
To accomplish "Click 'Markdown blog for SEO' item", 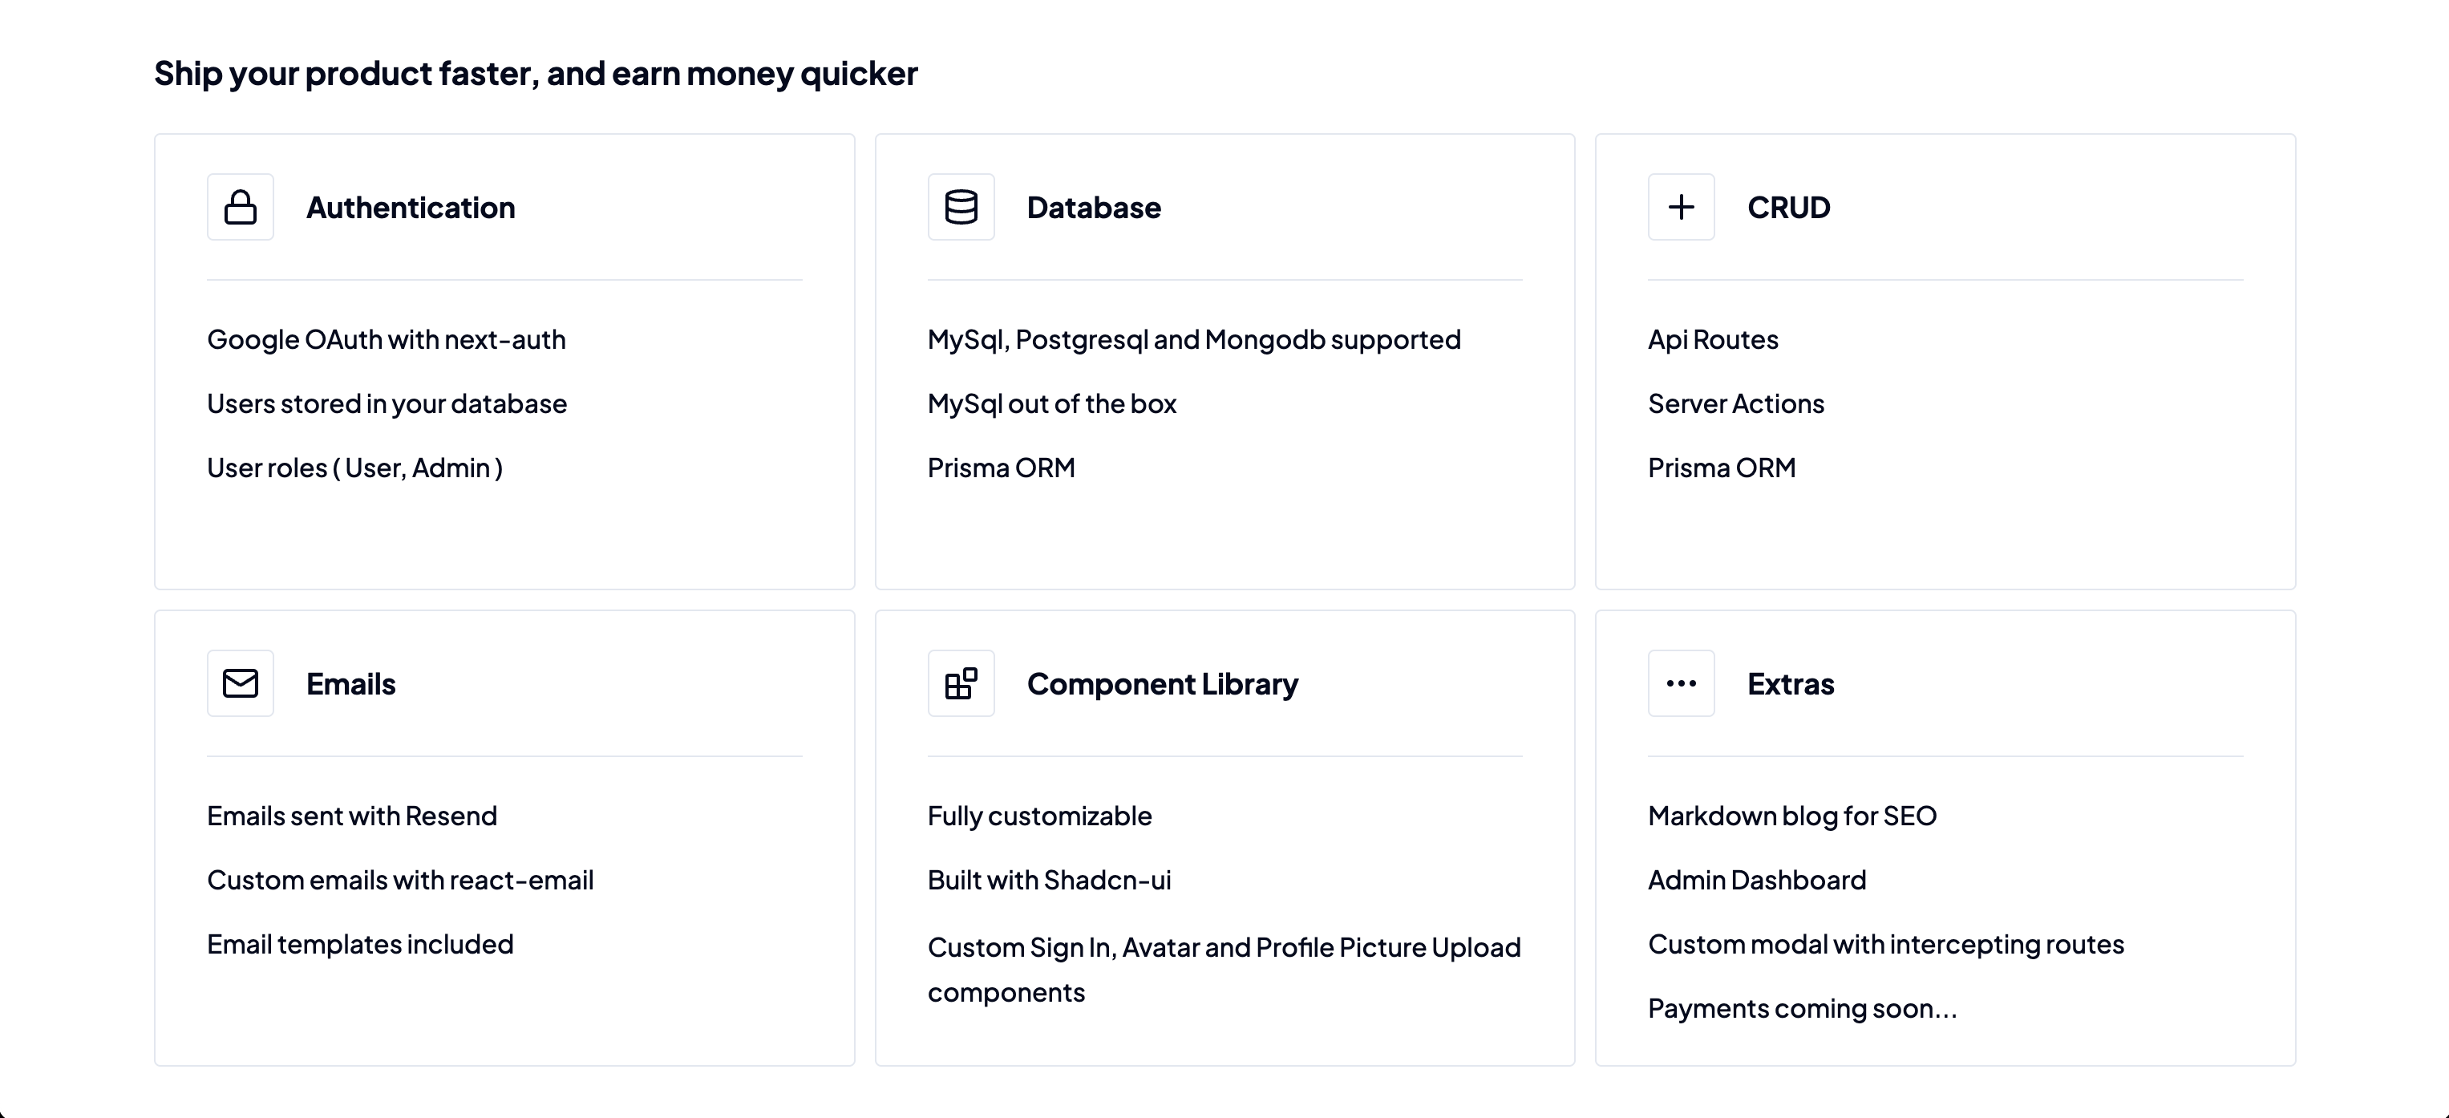I will pos(1792,816).
